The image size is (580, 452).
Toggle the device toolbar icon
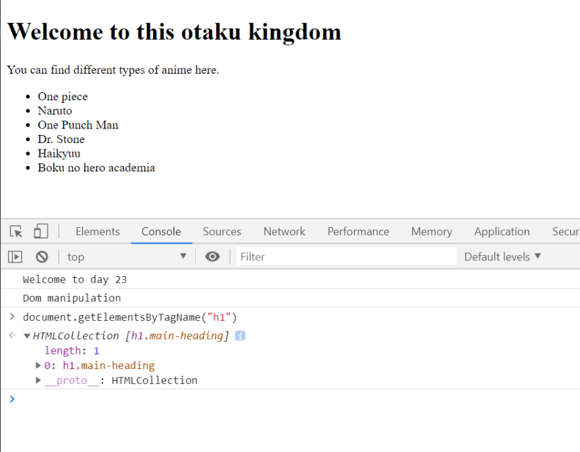[x=41, y=231]
